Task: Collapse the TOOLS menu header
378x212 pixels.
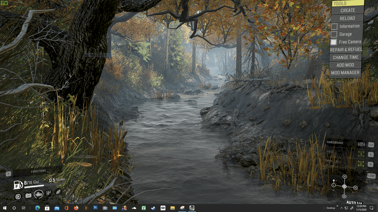Action: pos(348,3)
